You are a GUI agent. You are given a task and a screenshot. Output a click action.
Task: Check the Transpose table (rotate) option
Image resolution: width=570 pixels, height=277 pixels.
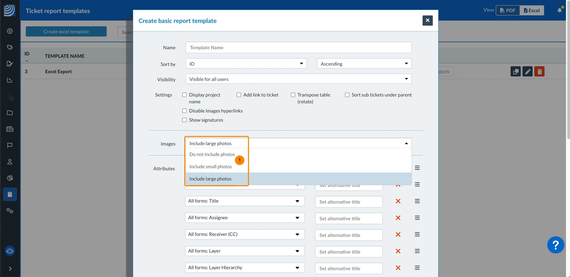point(293,95)
